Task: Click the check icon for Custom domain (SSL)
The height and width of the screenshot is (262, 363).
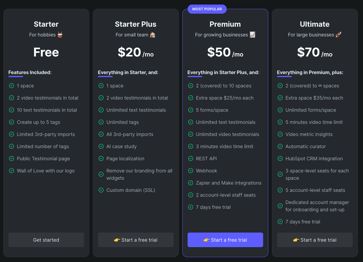Action: tap(101, 190)
